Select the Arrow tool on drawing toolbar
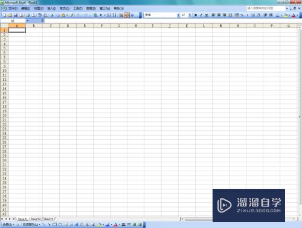The image size is (302, 228). pos(49,224)
